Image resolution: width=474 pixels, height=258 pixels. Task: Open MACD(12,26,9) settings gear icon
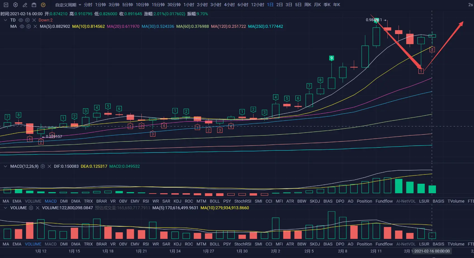coord(43,166)
